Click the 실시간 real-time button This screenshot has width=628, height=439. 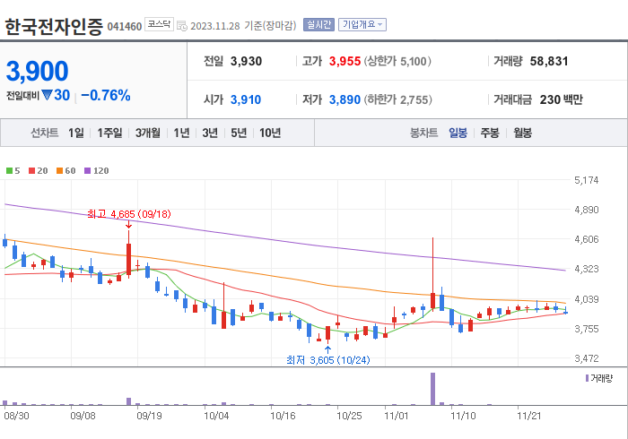(x=318, y=25)
